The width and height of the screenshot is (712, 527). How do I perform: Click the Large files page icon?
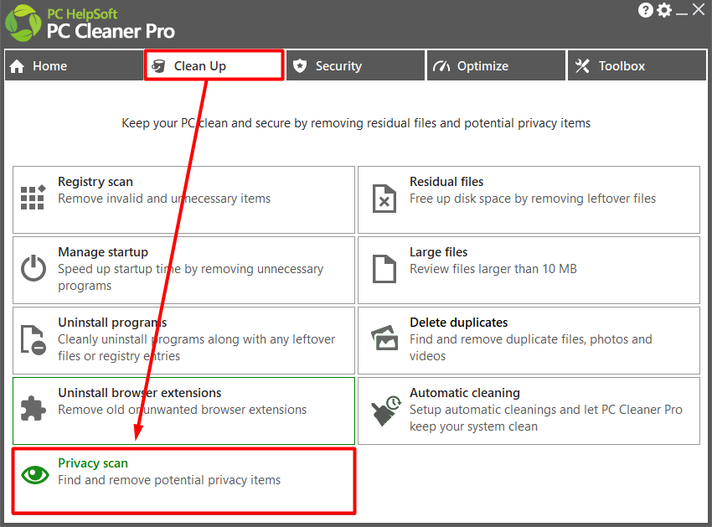[x=384, y=268]
